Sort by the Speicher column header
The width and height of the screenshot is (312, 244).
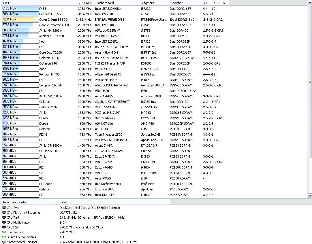185,3
